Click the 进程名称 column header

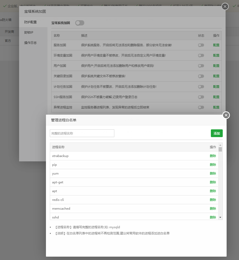tap(58, 147)
